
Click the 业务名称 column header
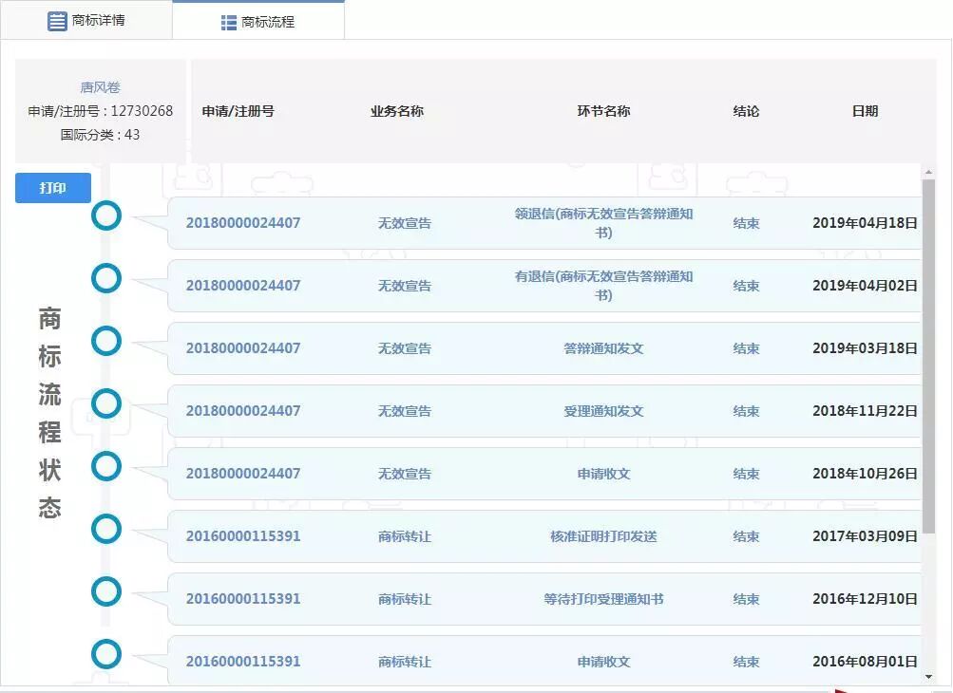pos(397,111)
